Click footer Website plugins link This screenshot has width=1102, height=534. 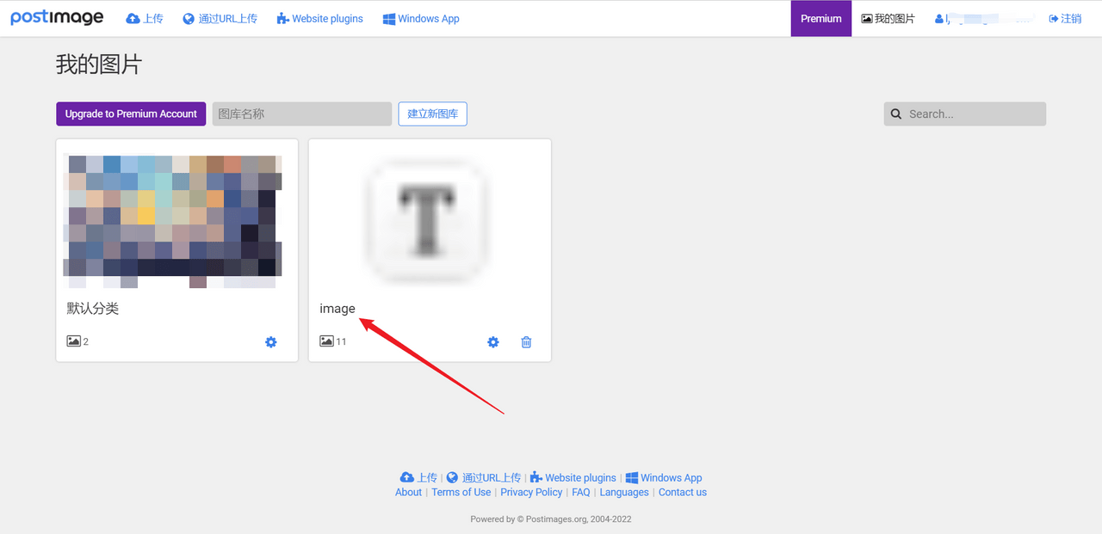coord(573,478)
